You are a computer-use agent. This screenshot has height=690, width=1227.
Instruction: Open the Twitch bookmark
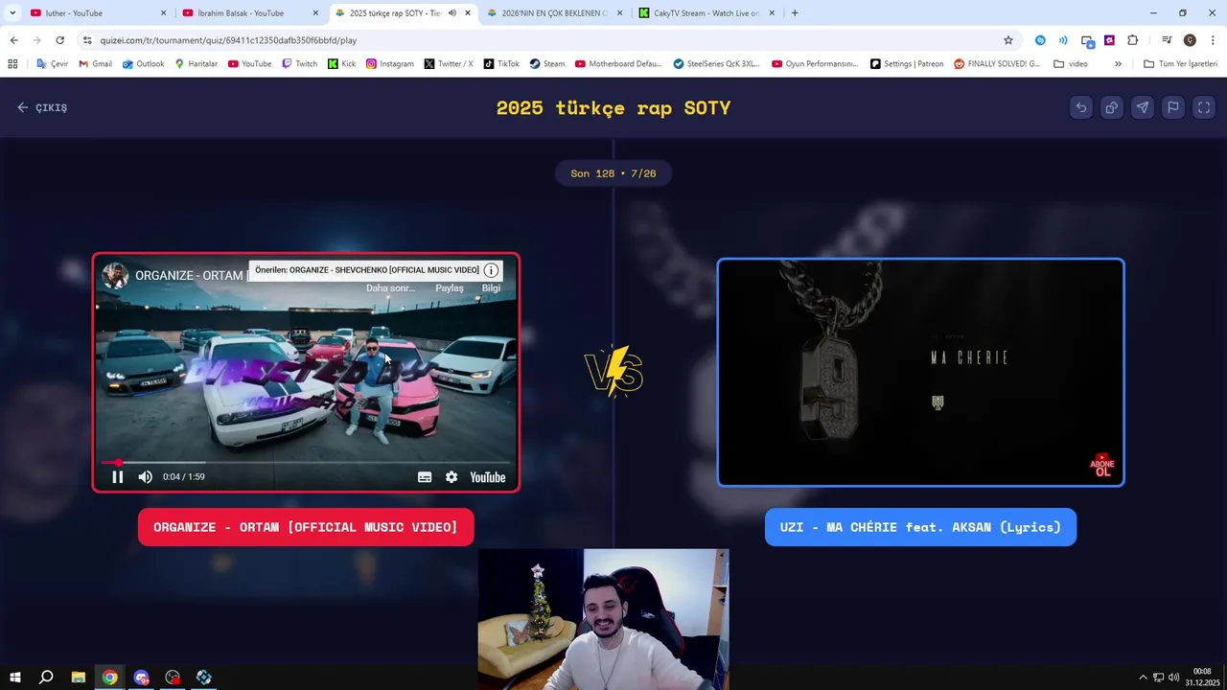pyautogui.click(x=299, y=64)
